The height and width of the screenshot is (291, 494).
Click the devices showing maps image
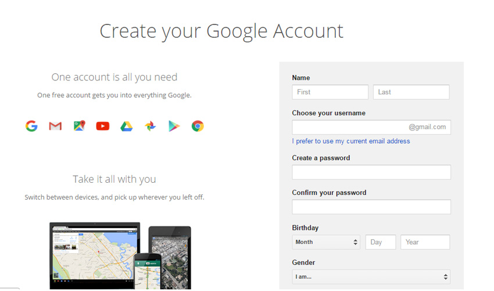(x=120, y=255)
